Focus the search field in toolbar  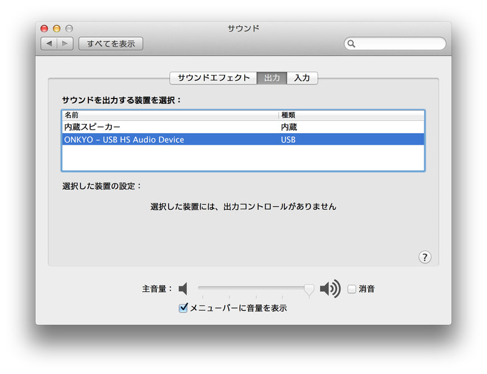tap(394, 43)
